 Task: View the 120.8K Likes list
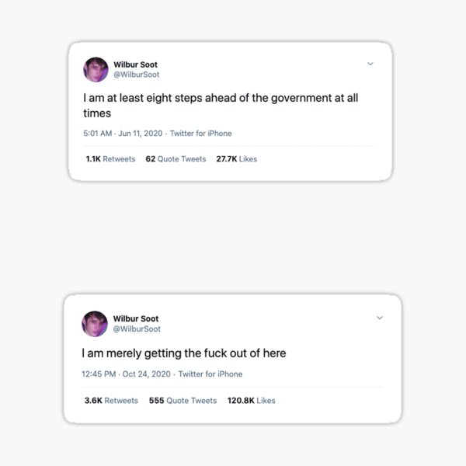point(251,401)
